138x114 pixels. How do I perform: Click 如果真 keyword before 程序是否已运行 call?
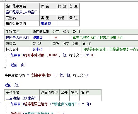[x=16, y=104]
